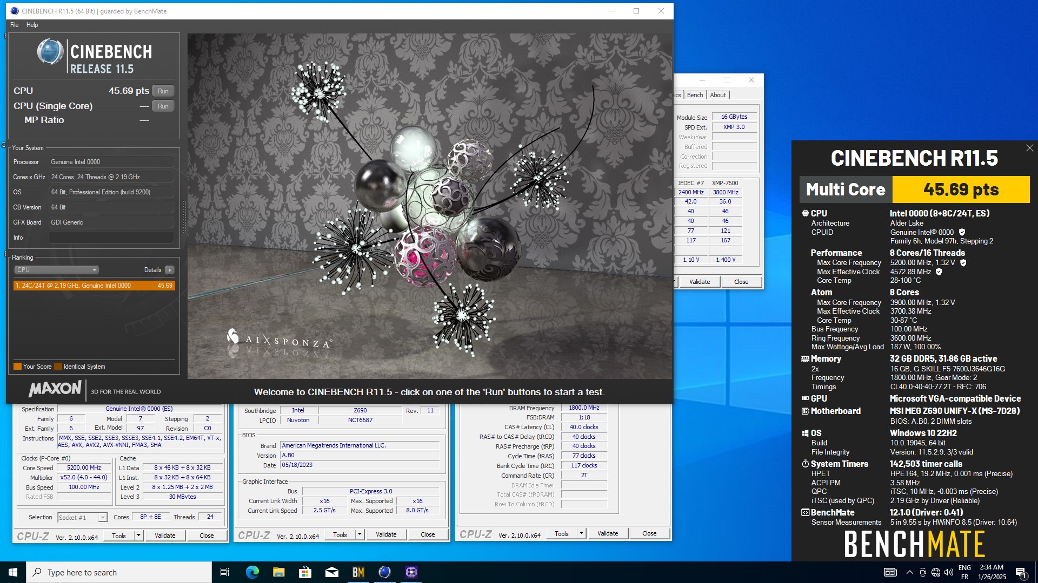This screenshot has height=583, width=1038.
Task: Open the Windows Start menu
Action: coord(13,572)
